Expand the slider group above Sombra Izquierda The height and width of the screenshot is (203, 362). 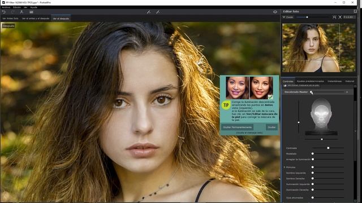pyautogui.click(x=285, y=167)
